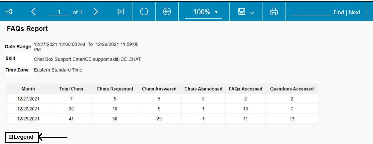Go to the next report page
The height and width of the screenshot is (144, 373).
point(96,12)
